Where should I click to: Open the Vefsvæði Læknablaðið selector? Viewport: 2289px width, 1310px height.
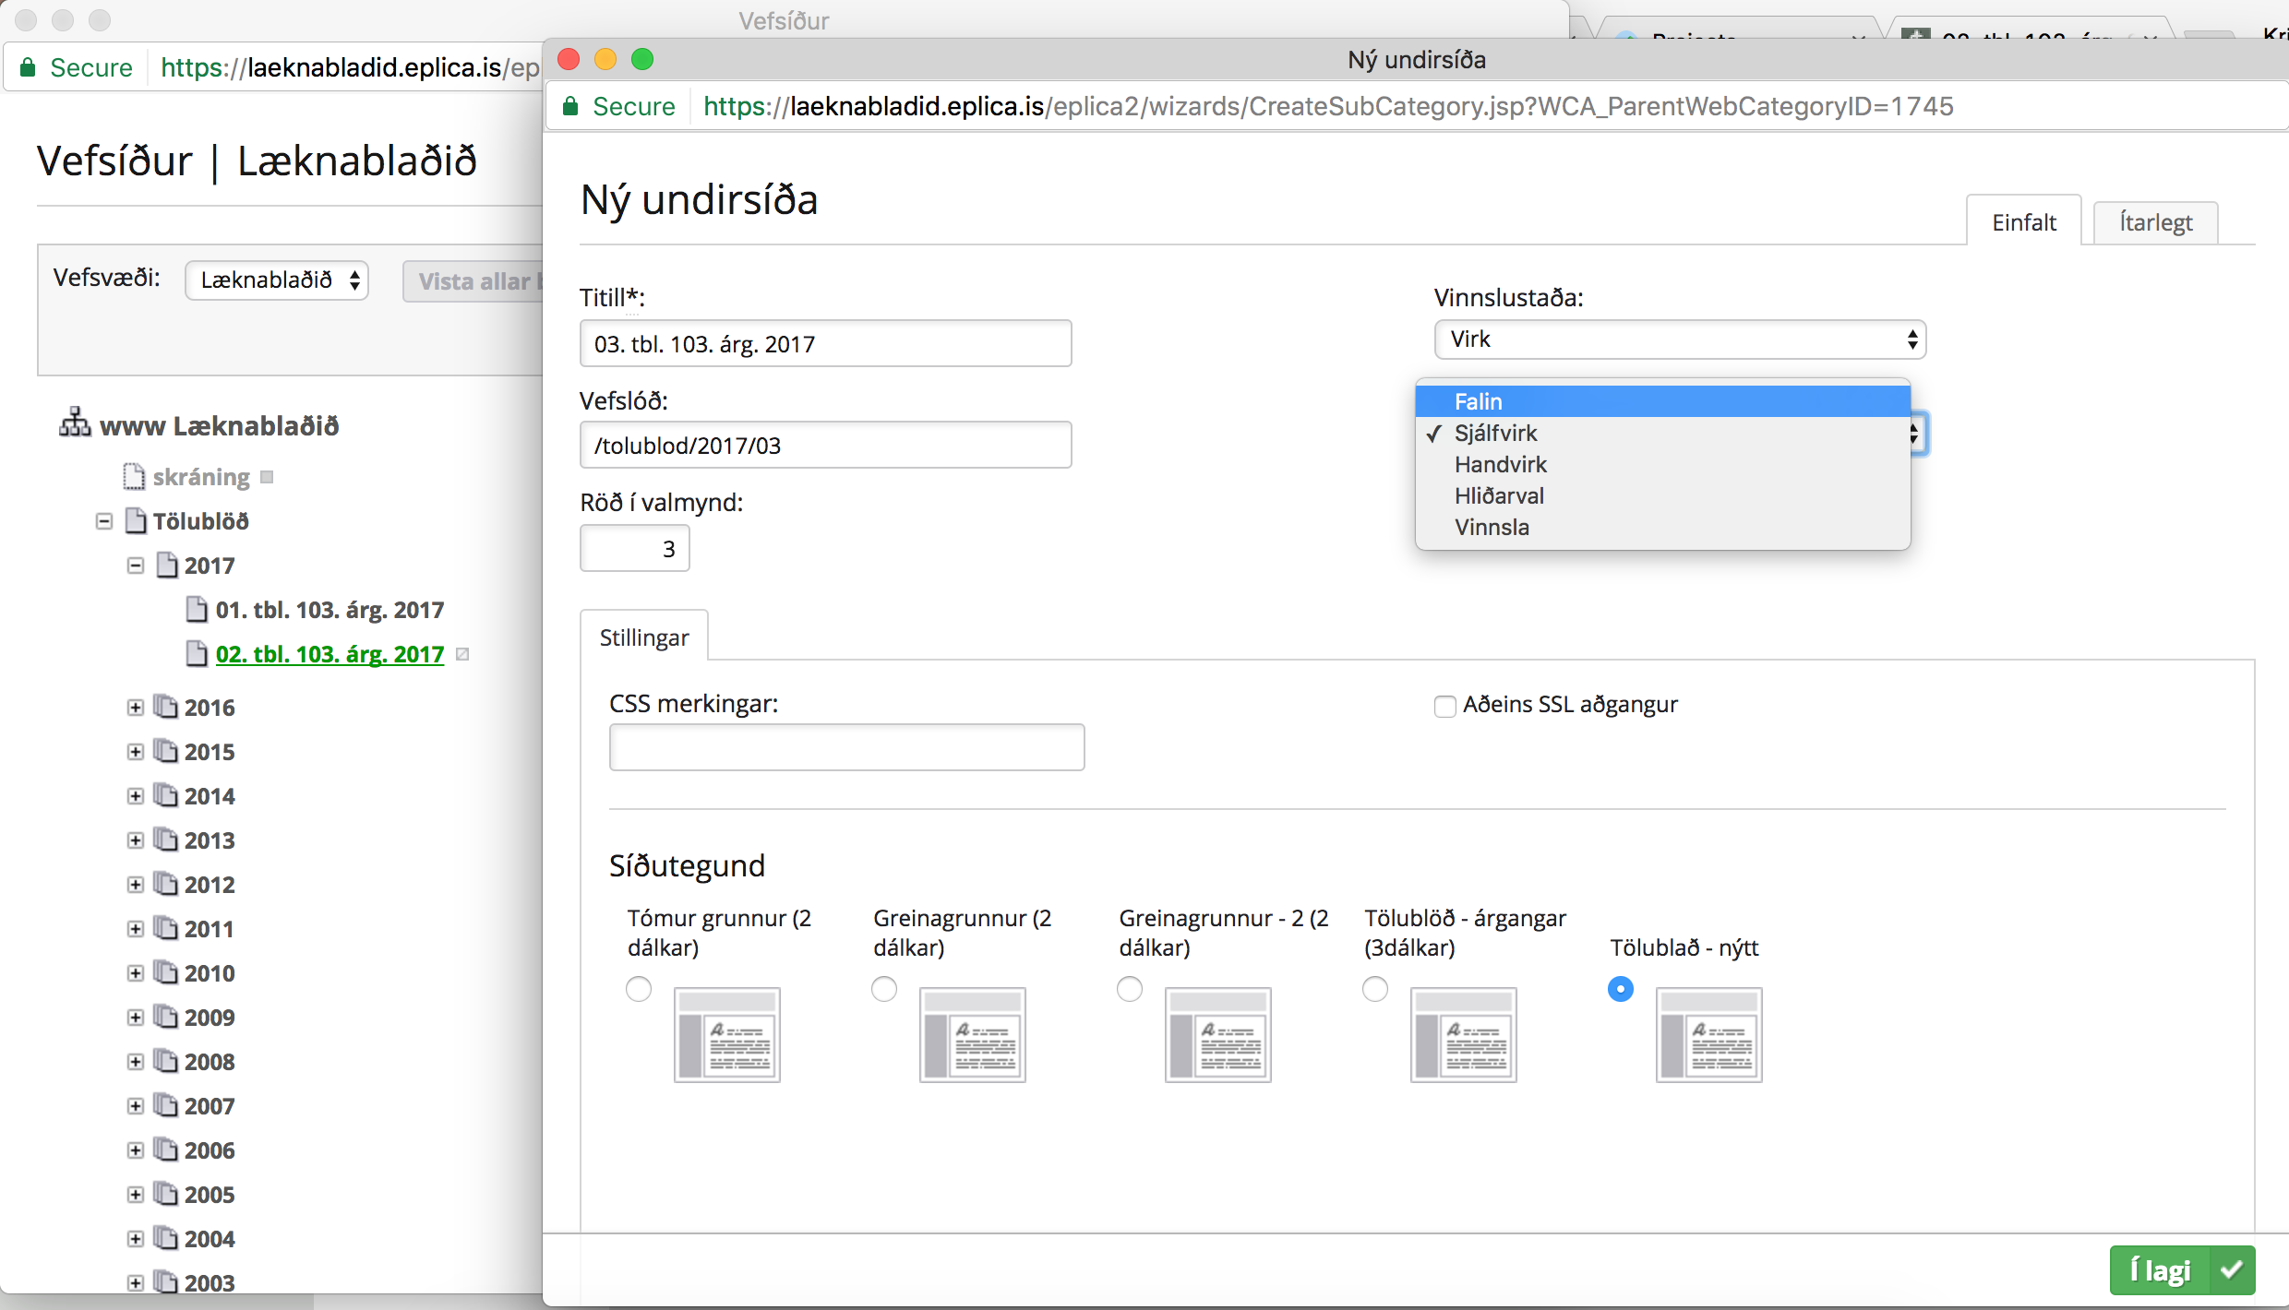click(x=277, y=280)
